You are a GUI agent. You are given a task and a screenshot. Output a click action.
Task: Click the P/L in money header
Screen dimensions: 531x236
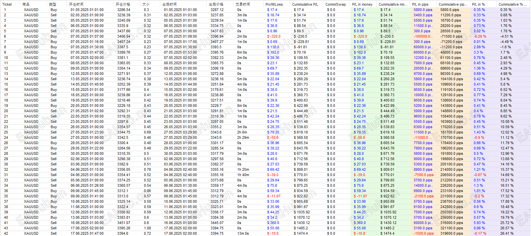(362, 4)
